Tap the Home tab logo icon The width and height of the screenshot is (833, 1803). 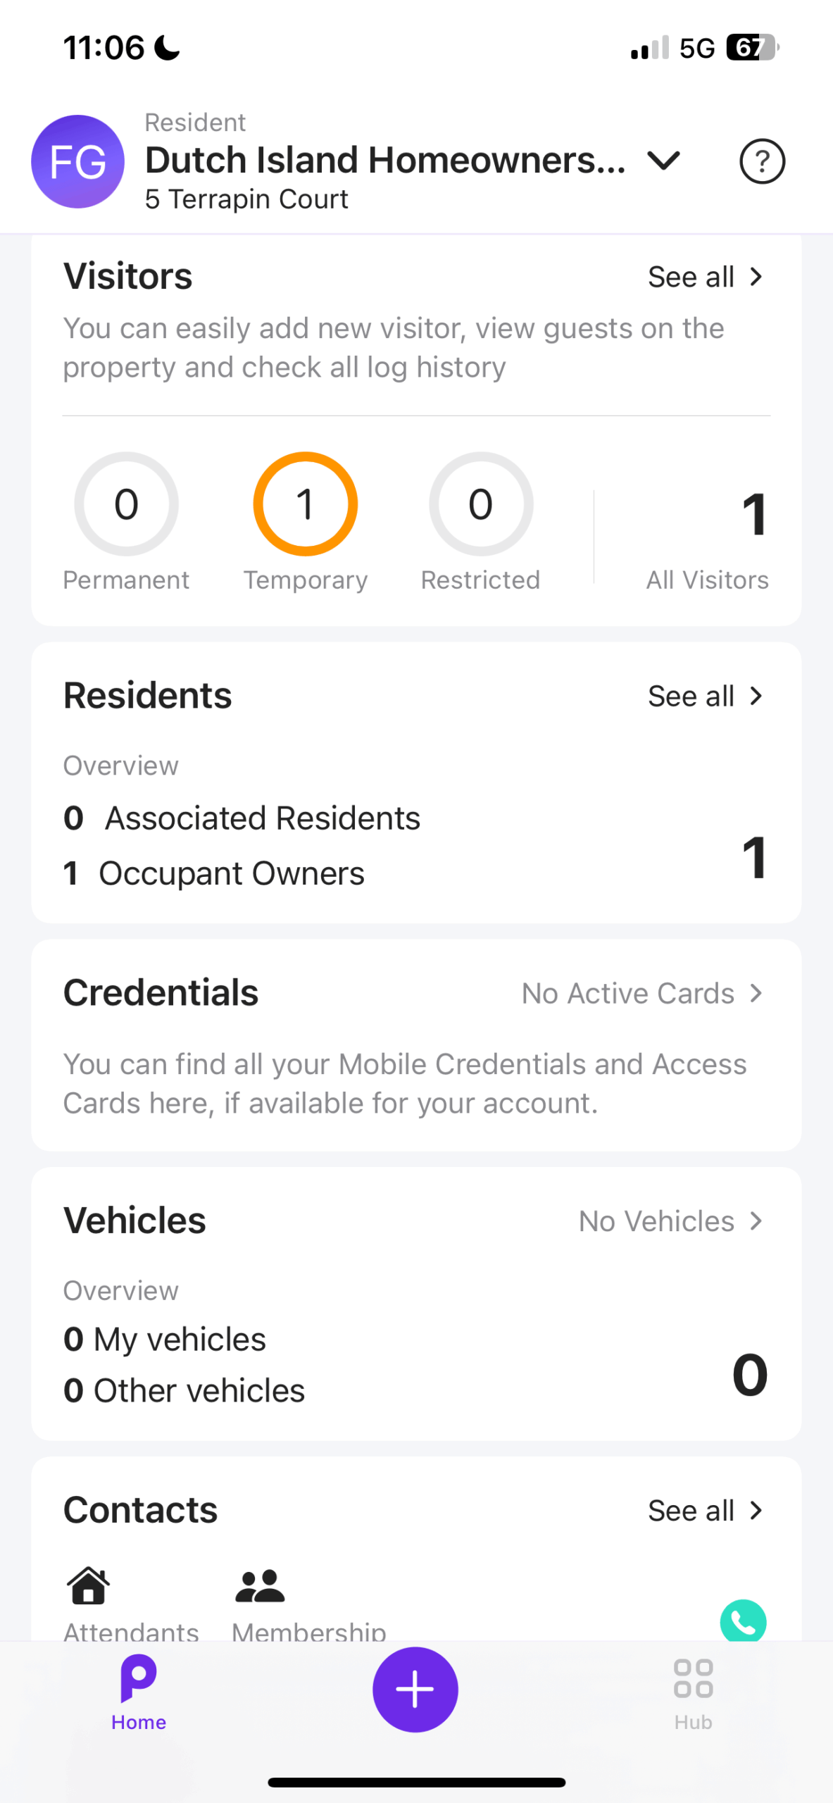click(139, 1679)
